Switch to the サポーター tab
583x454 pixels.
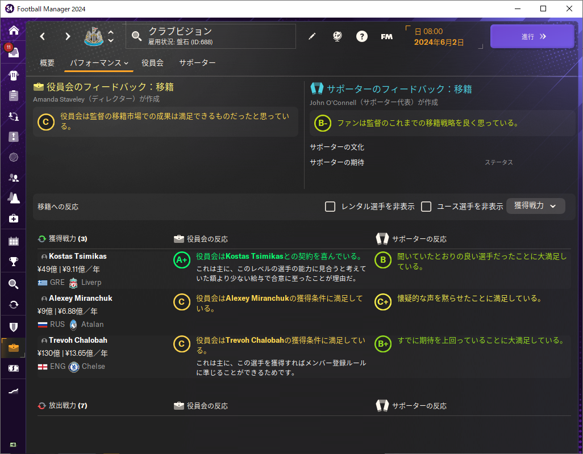pos(197,63)
